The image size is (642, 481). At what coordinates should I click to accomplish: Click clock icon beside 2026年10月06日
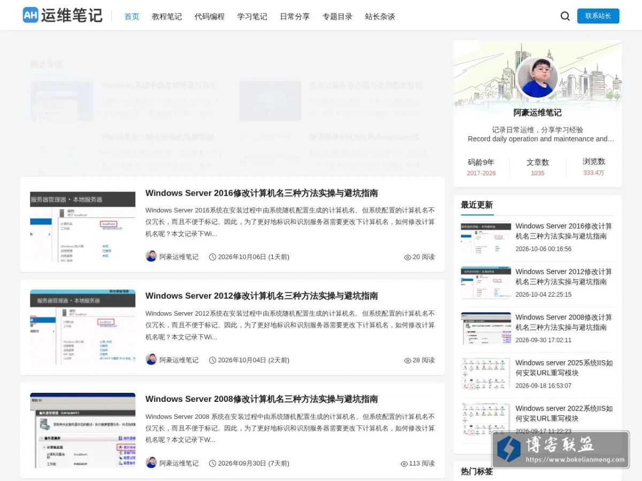(x=212, y=257)
